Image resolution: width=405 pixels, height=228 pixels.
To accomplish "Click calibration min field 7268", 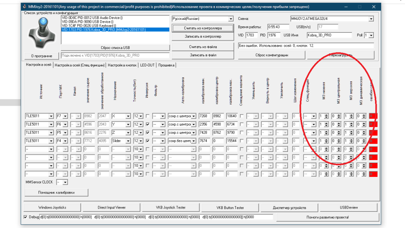I will [204, 116].
